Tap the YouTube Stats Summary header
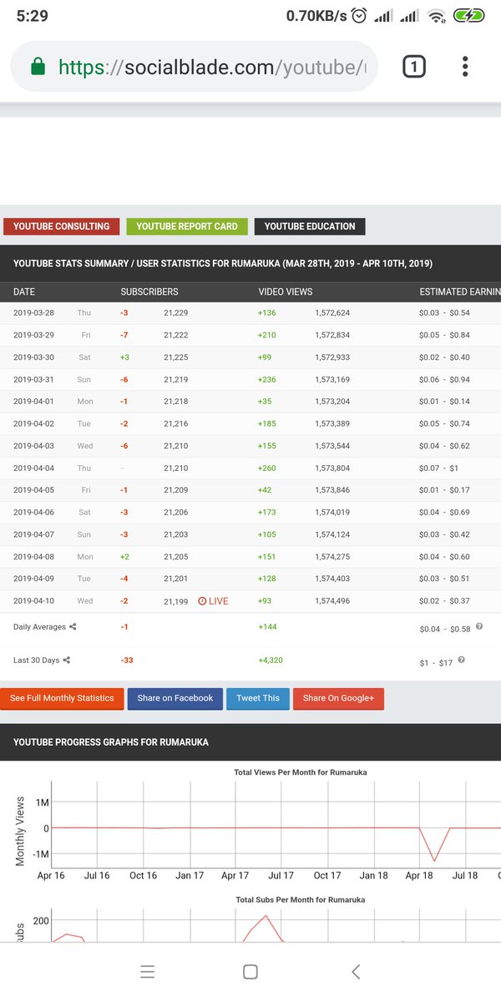 223,264
